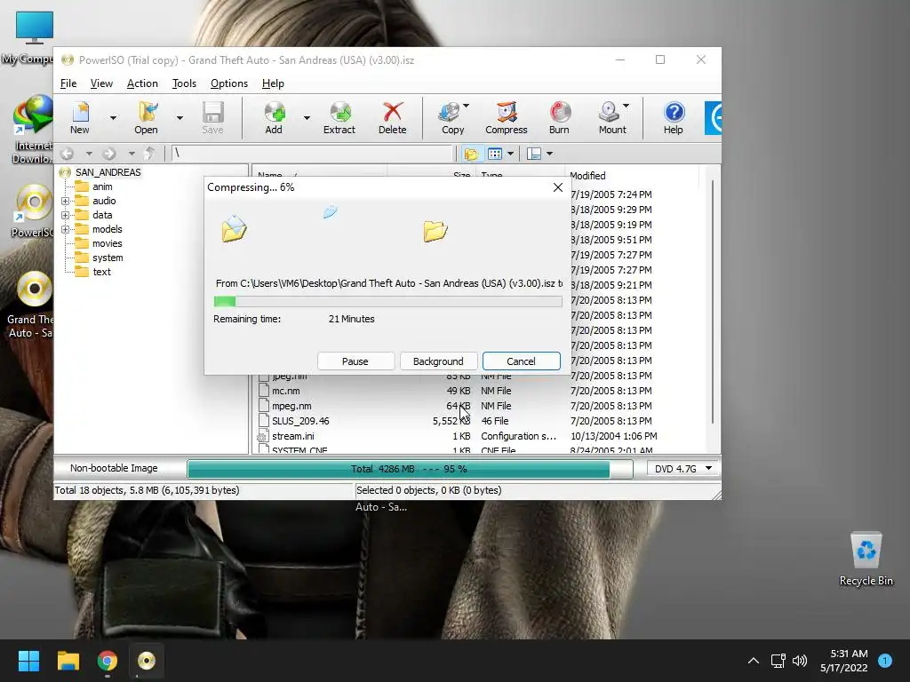Image resolution: width=910 pixels, height=682 pixels.
Task: Expand the Add dropdown arrow
Action: [x=307, y=118]
